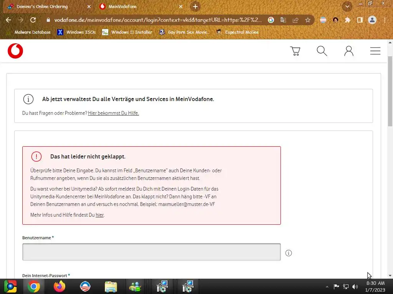This screenshot has width=393, height=294.
Task: Open the extensions puzzle icon
Action: pos(347,20)
